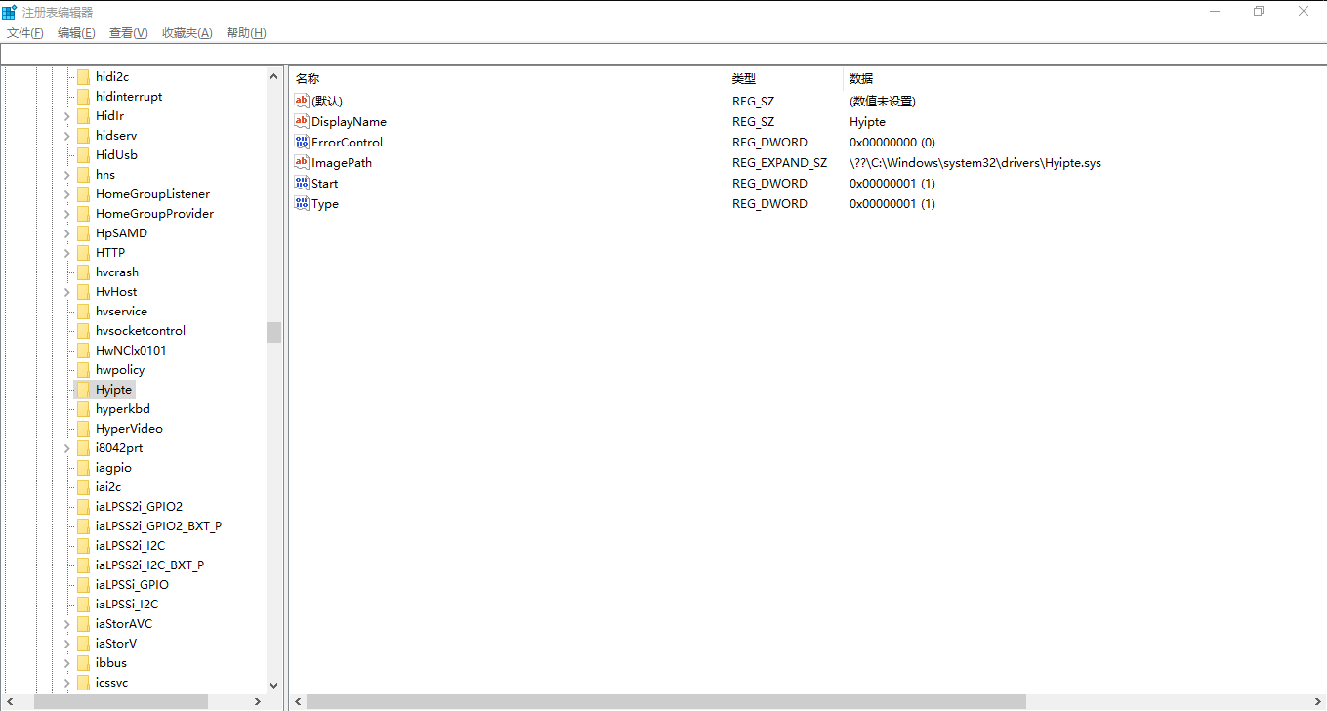Expand the HpSAMD key
Screen dimensions: 1327x711
coord(66,232)
